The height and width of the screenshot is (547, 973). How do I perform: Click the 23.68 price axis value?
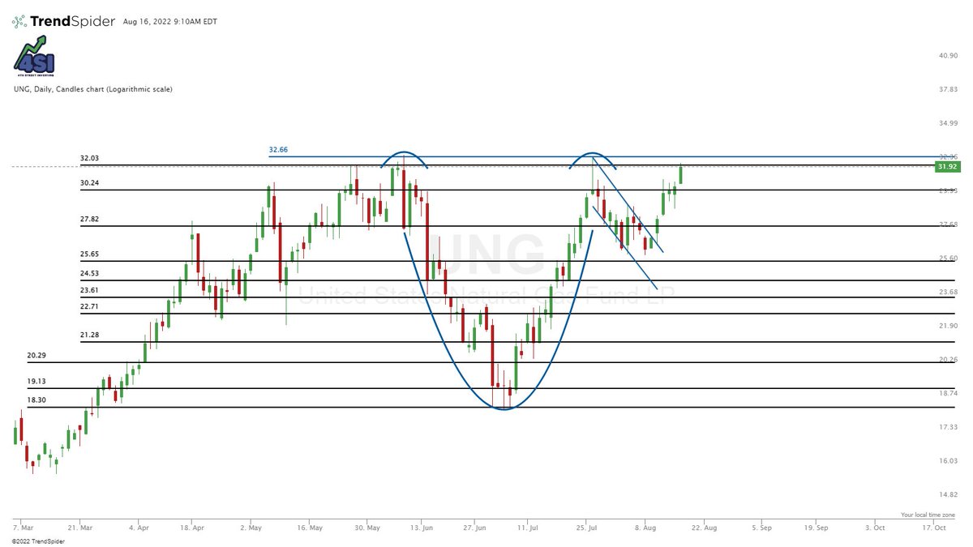948,292
